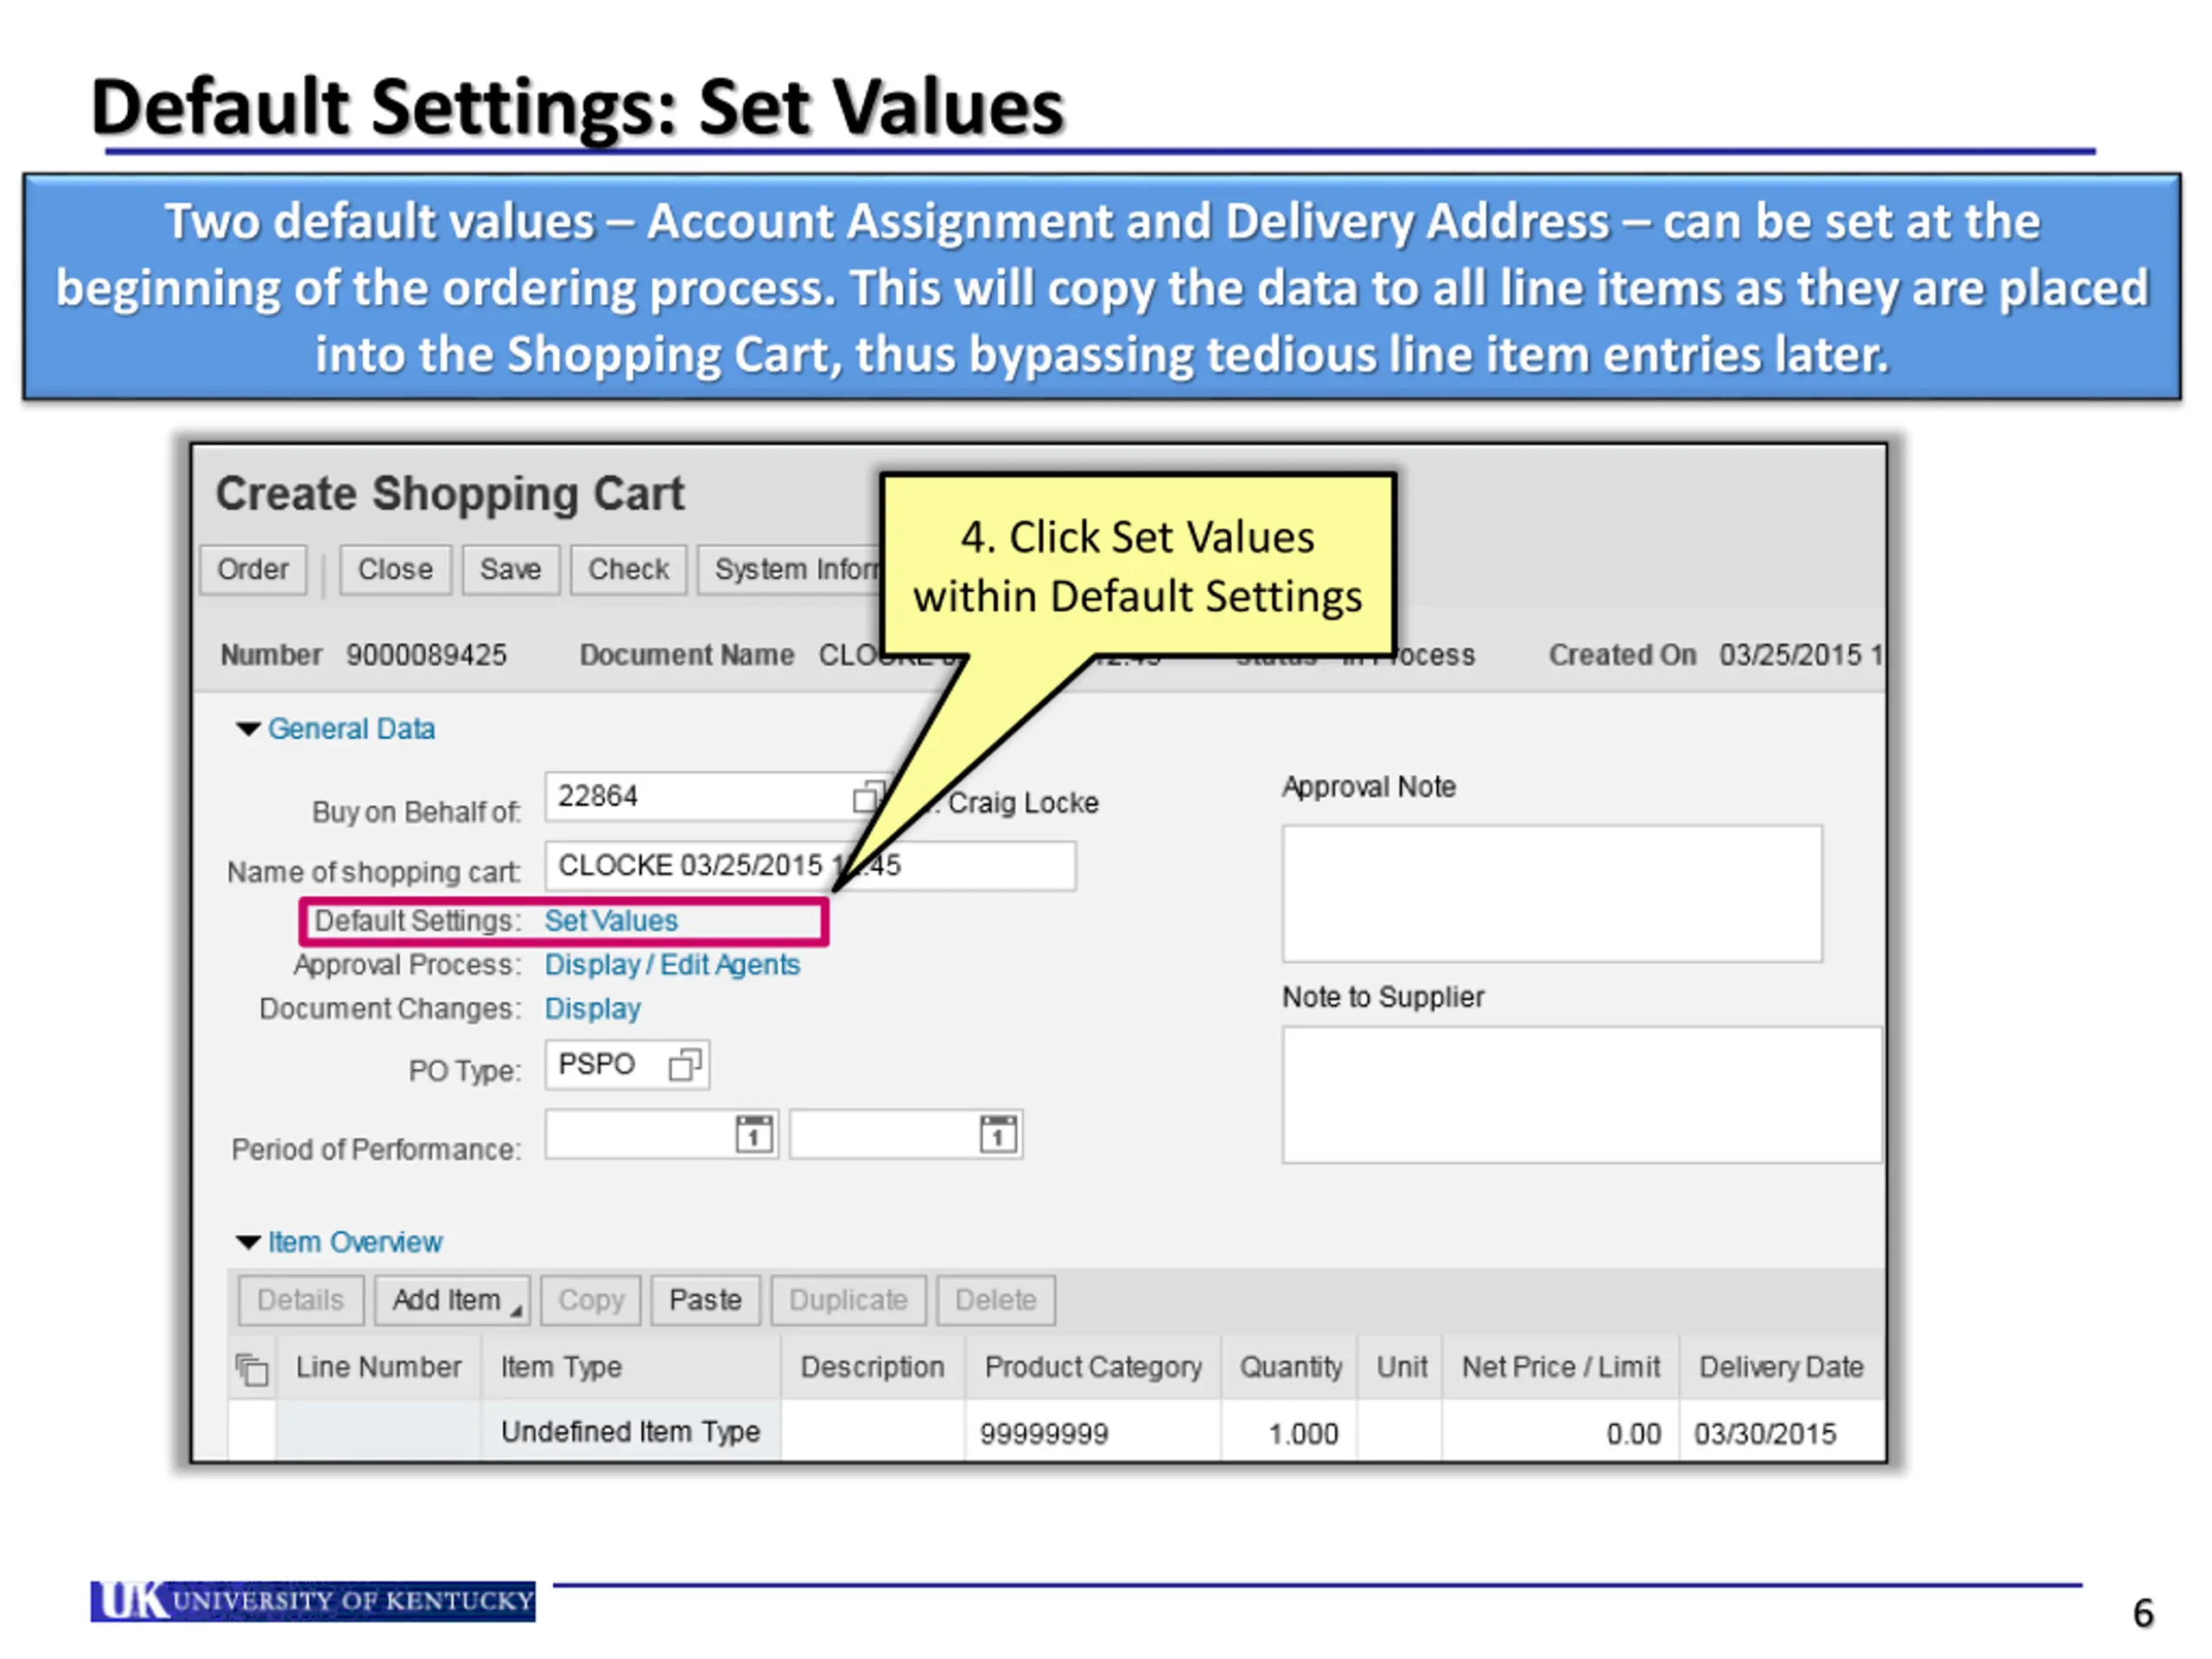The width and height of the screenshot is (2212, 1659).
Task: Click the Line Number column header
Action: pos(379,1367)
